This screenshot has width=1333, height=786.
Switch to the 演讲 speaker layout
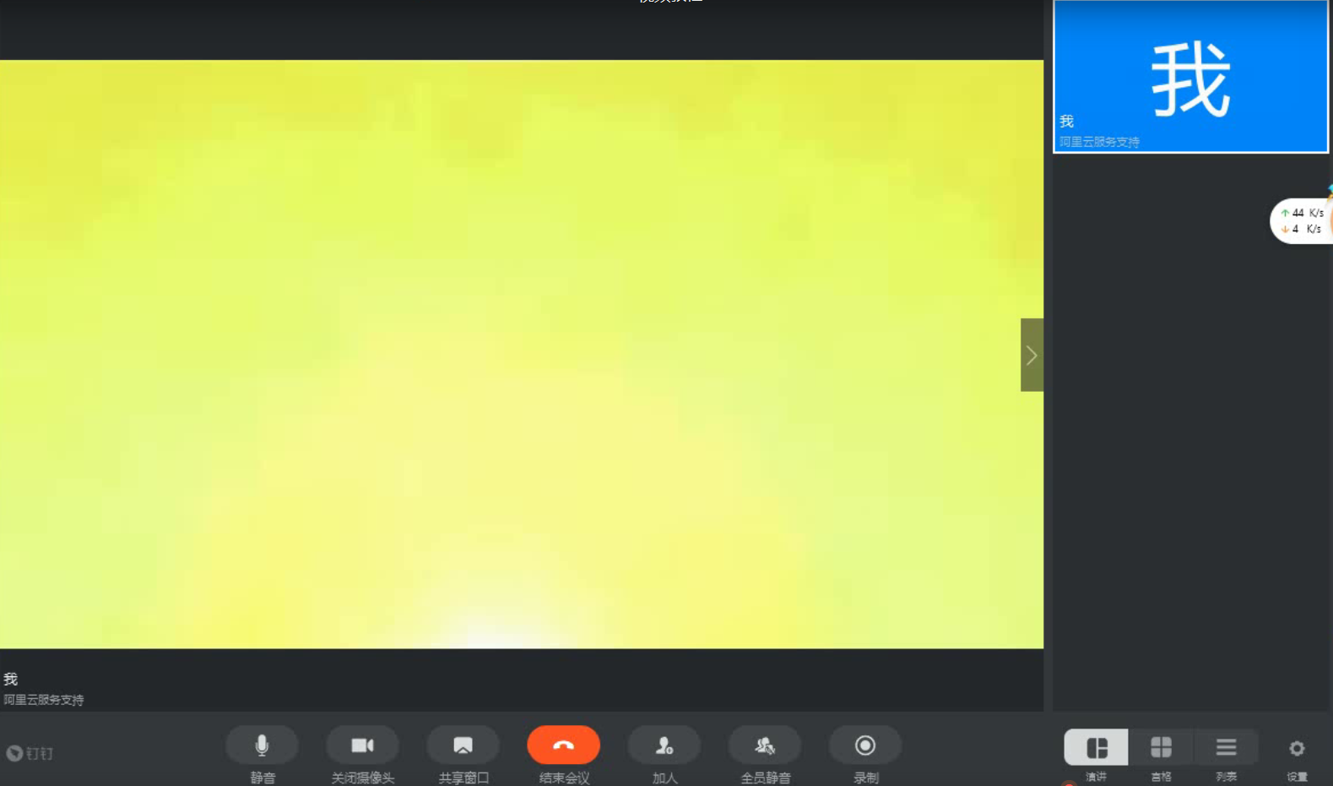click(1096, 748)
